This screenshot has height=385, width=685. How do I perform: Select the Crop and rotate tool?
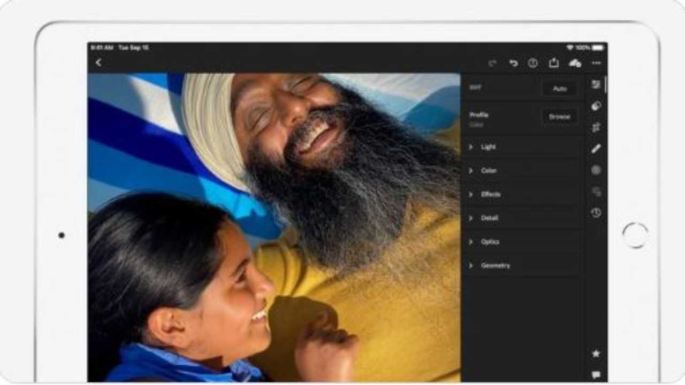[x=596, y=127]
